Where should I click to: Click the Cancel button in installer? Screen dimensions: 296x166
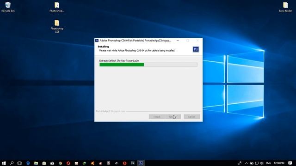[x=191, y=117]
